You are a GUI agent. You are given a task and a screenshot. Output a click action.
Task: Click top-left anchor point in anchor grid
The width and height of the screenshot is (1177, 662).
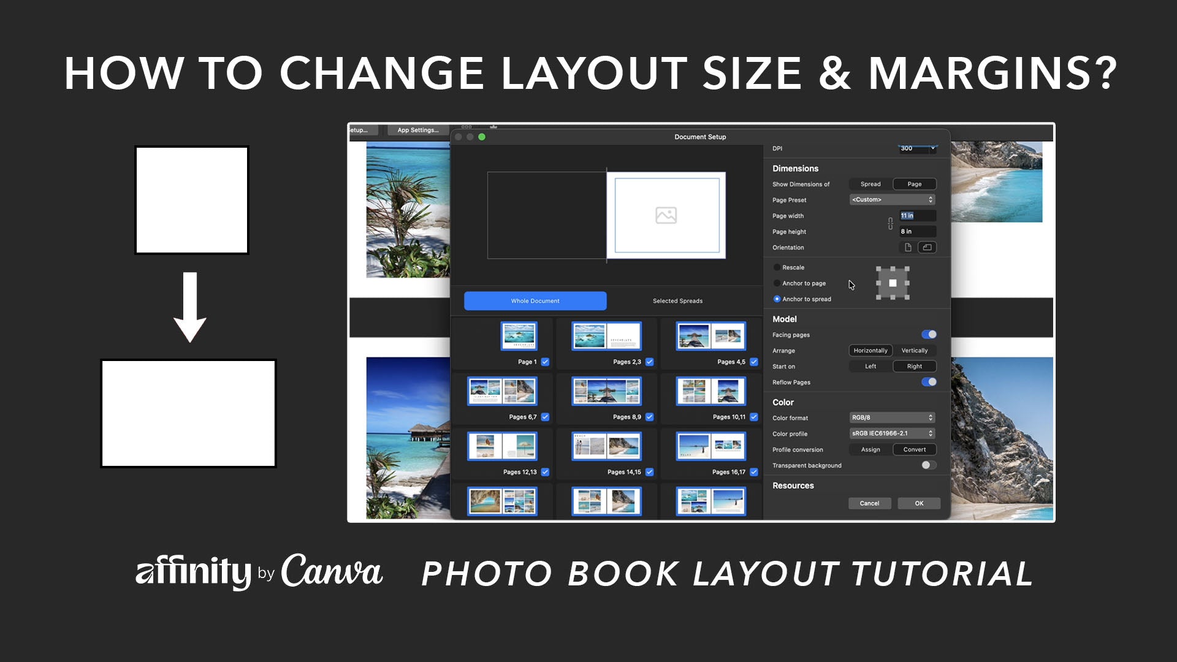pyautogui.click(x=878, y=269)
